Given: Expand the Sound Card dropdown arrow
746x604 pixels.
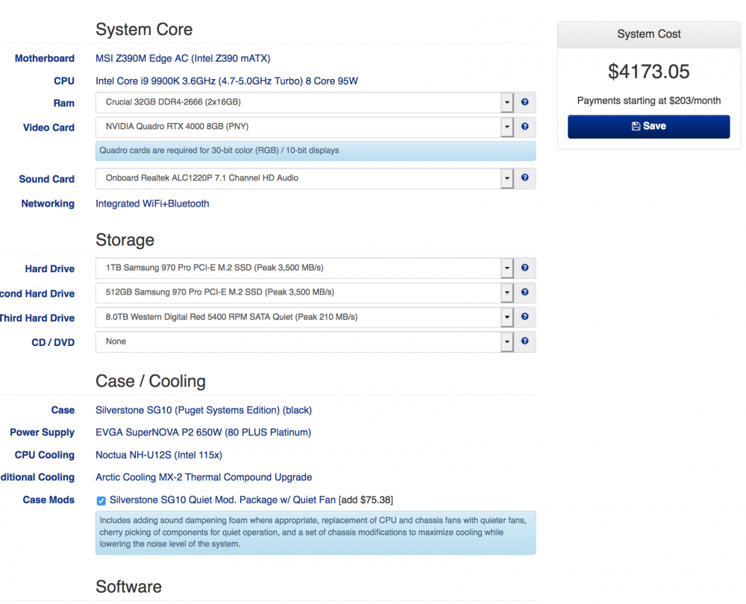Looking at the screenshot, I should coord(507,178).
